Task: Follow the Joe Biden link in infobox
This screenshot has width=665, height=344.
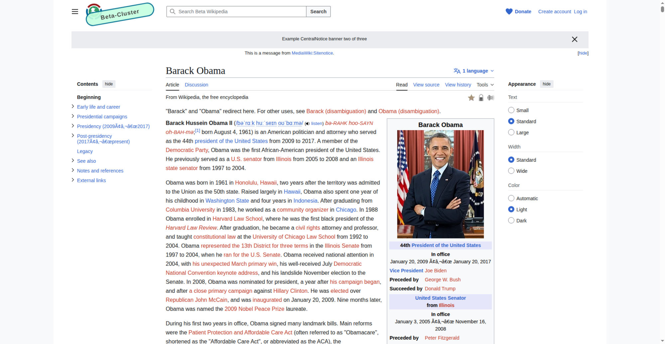Action: [x=436, y=270]
